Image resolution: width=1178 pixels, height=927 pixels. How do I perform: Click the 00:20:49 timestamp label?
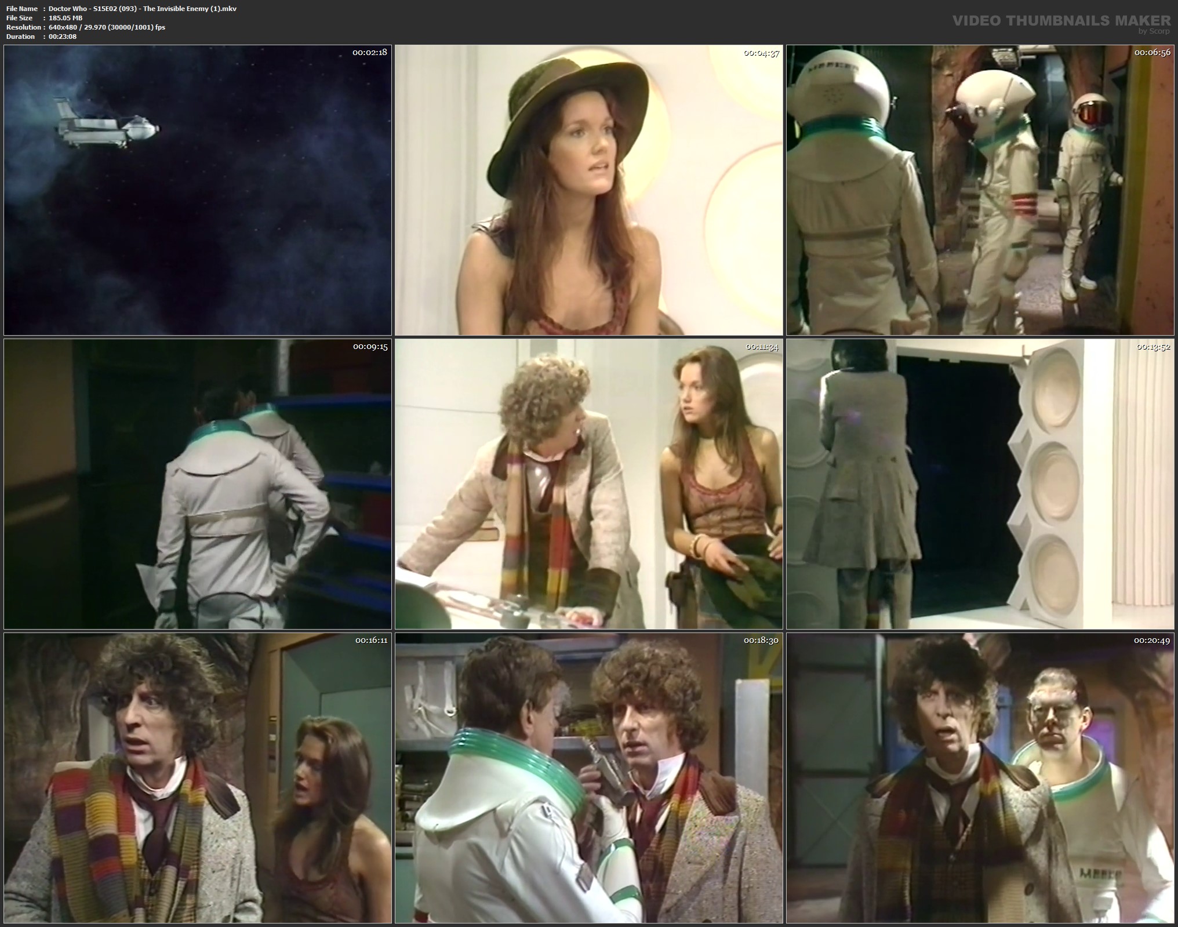click(1151, 641)
